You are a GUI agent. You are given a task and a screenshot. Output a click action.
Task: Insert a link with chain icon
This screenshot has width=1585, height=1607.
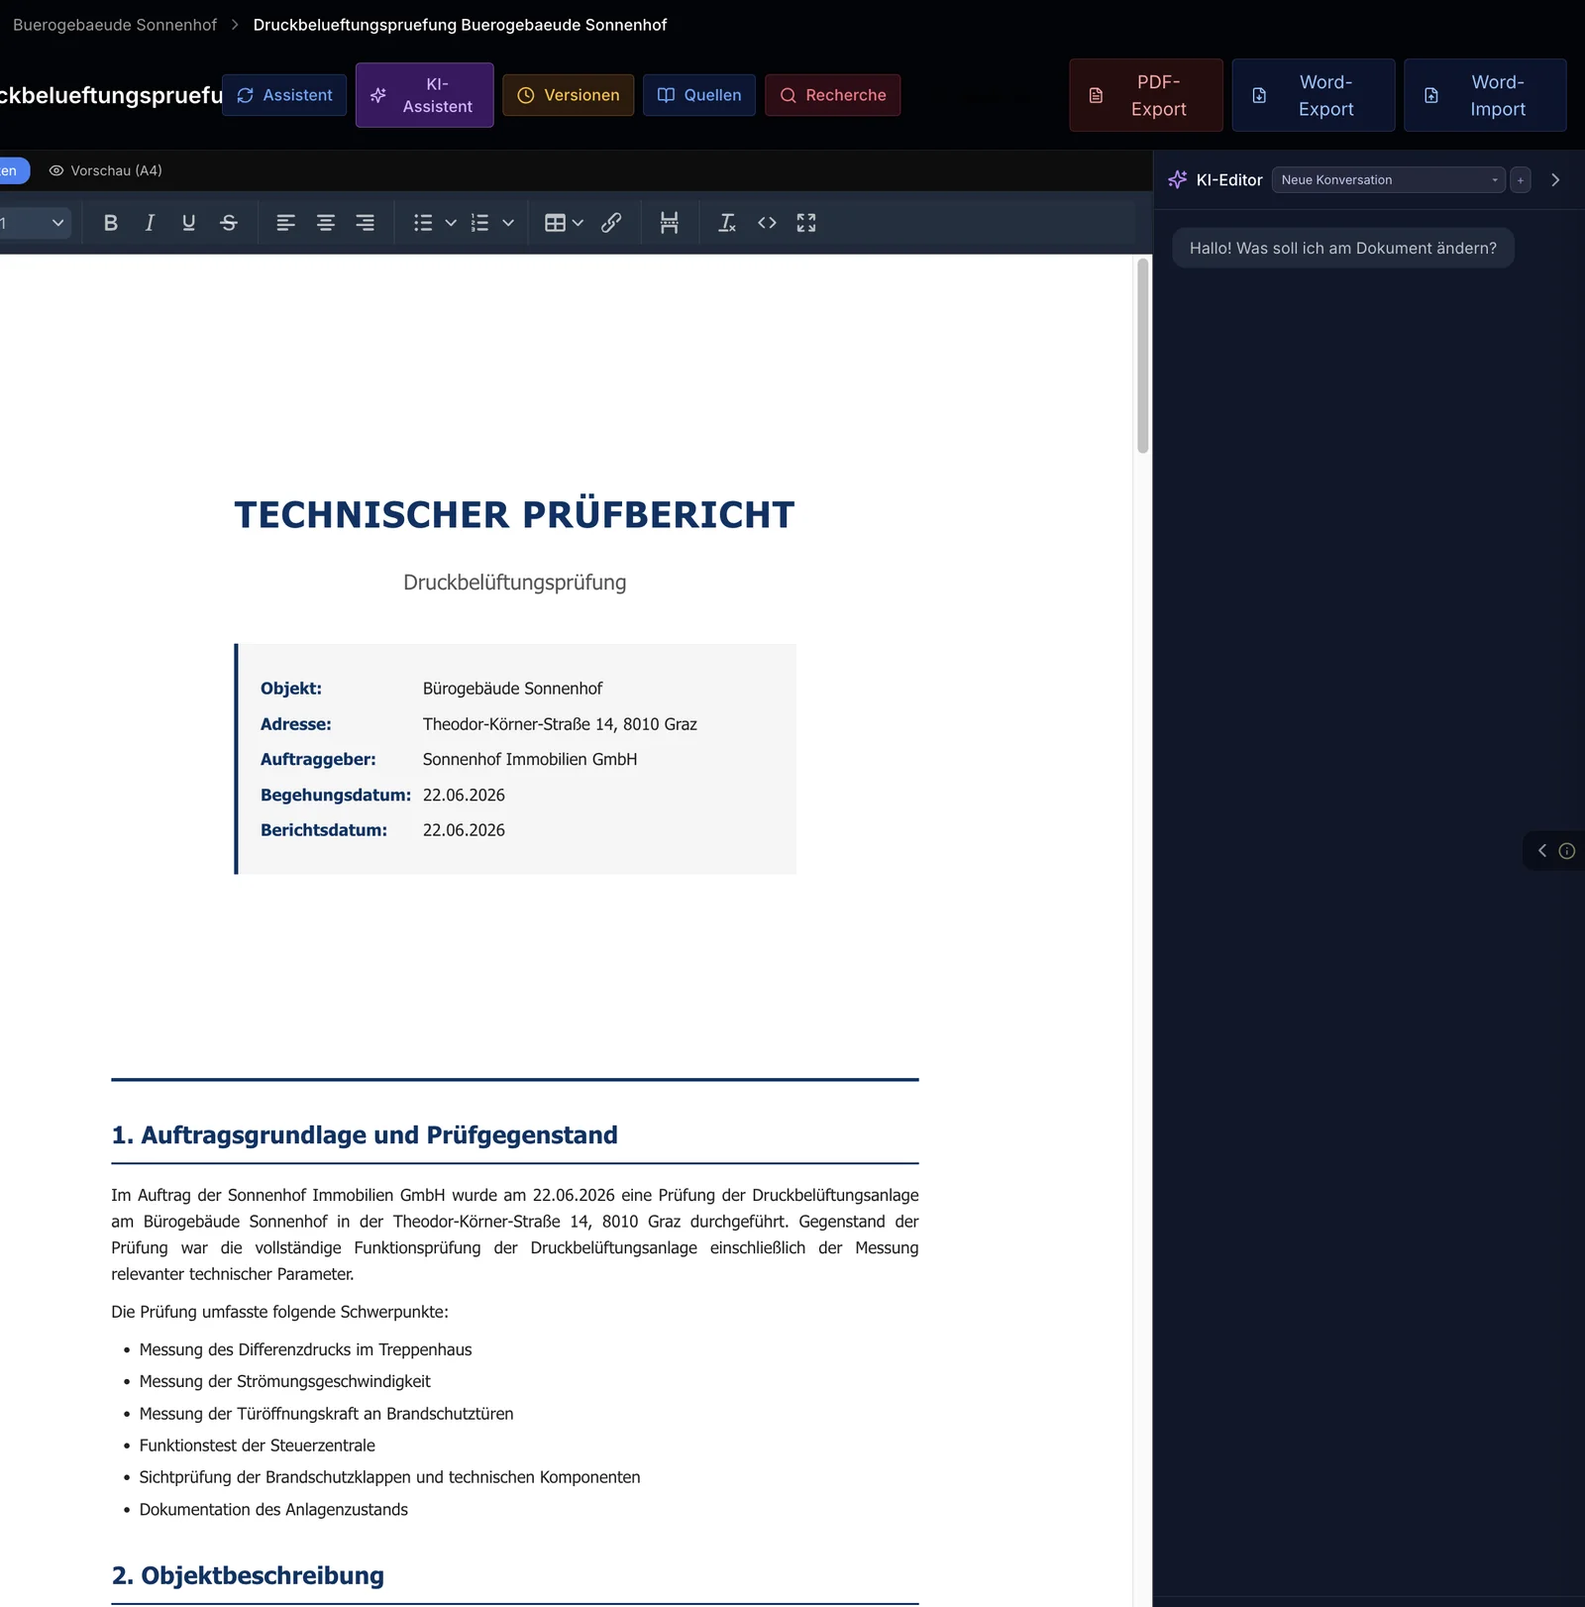point(611,223)
